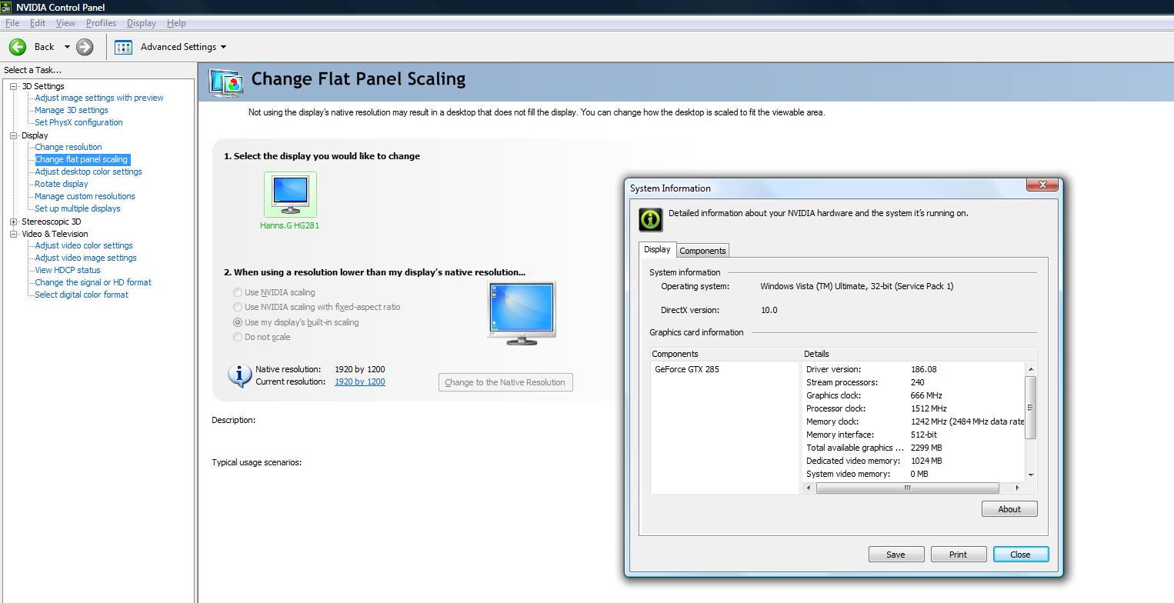Screen dimensions: 1174x603
Task: Open the Profiles menu
Action: click(x=101, y=23)
